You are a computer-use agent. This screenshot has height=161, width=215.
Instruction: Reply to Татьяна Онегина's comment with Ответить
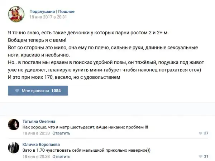[61, 133]
